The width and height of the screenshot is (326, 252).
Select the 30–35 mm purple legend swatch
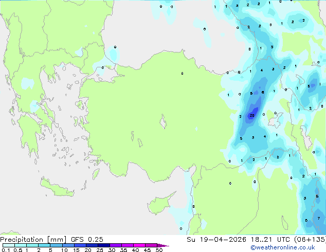[115, 245]
